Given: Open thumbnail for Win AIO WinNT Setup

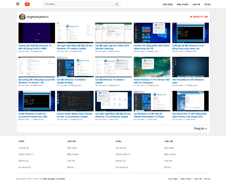Looking at the screenshot, I should tap(152, 33).
